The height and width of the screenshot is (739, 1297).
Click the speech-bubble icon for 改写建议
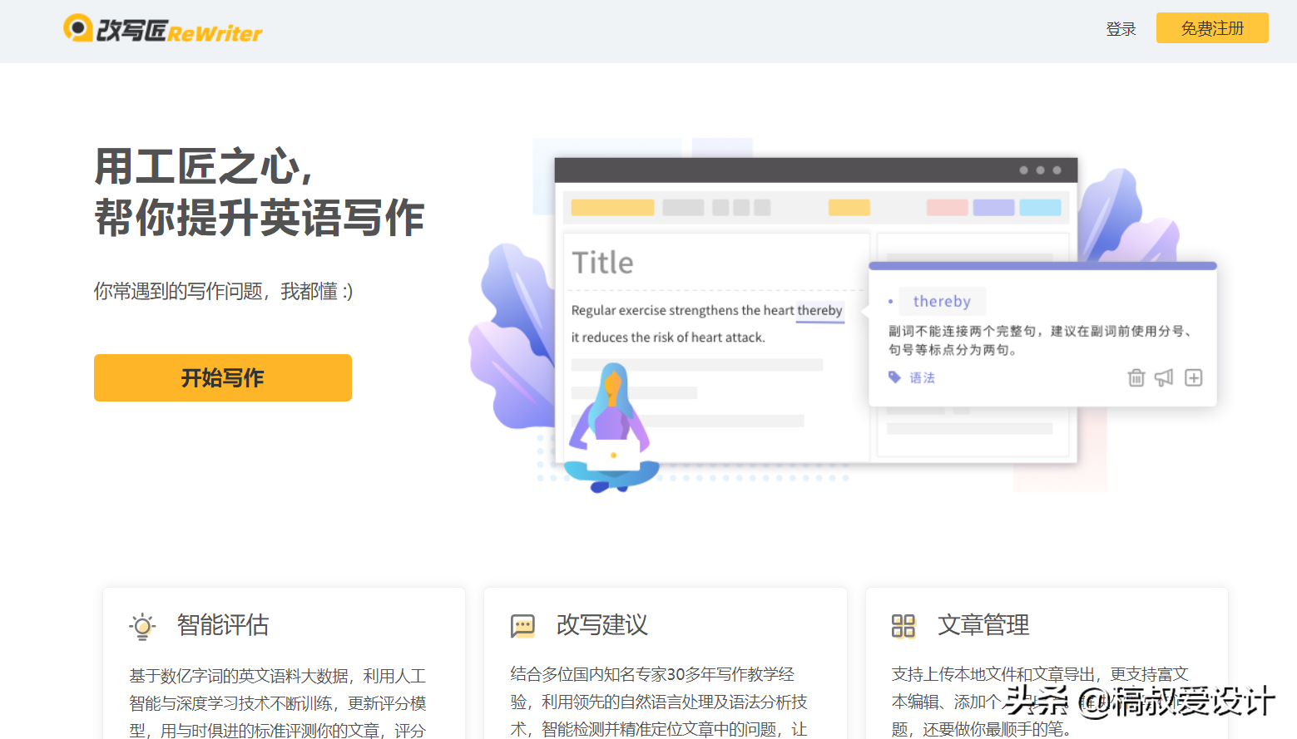(522, 626)
